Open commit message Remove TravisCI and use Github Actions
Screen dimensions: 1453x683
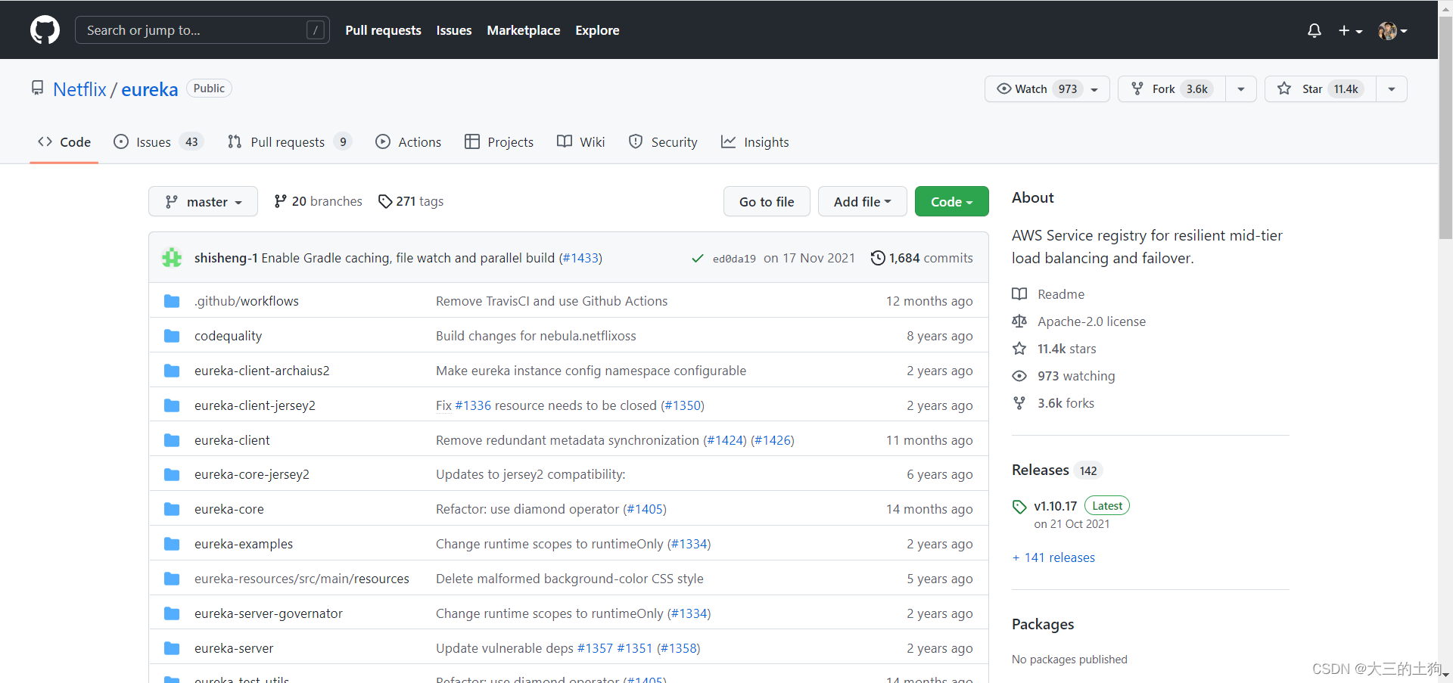(552, 301)
